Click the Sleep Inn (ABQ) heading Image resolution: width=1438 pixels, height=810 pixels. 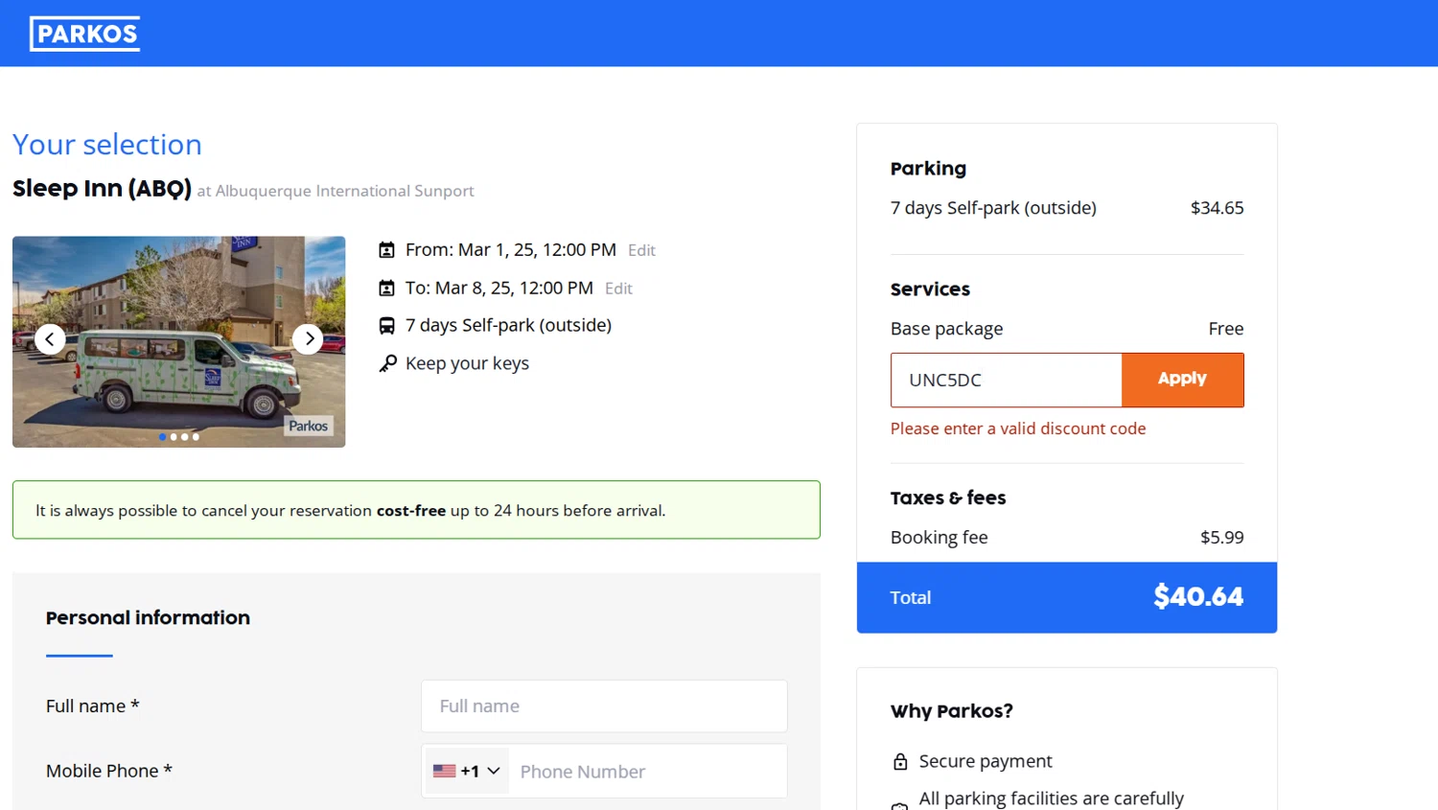tap(102, 188)
